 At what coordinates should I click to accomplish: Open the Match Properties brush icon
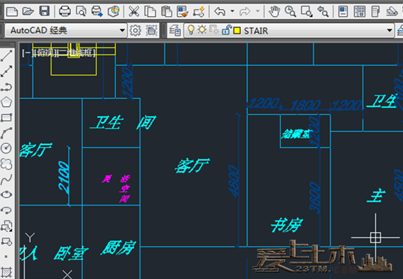coord(183,11)
